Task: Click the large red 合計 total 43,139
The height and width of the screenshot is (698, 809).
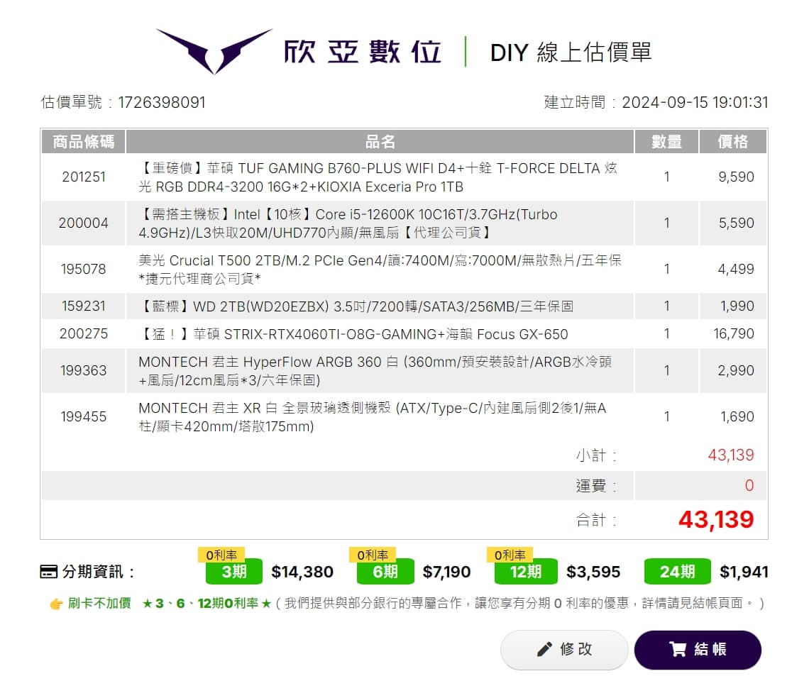Action: (716, 519)
